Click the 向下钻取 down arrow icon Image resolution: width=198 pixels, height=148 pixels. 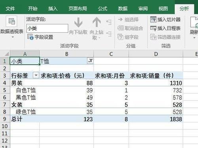tap(78, 22)
